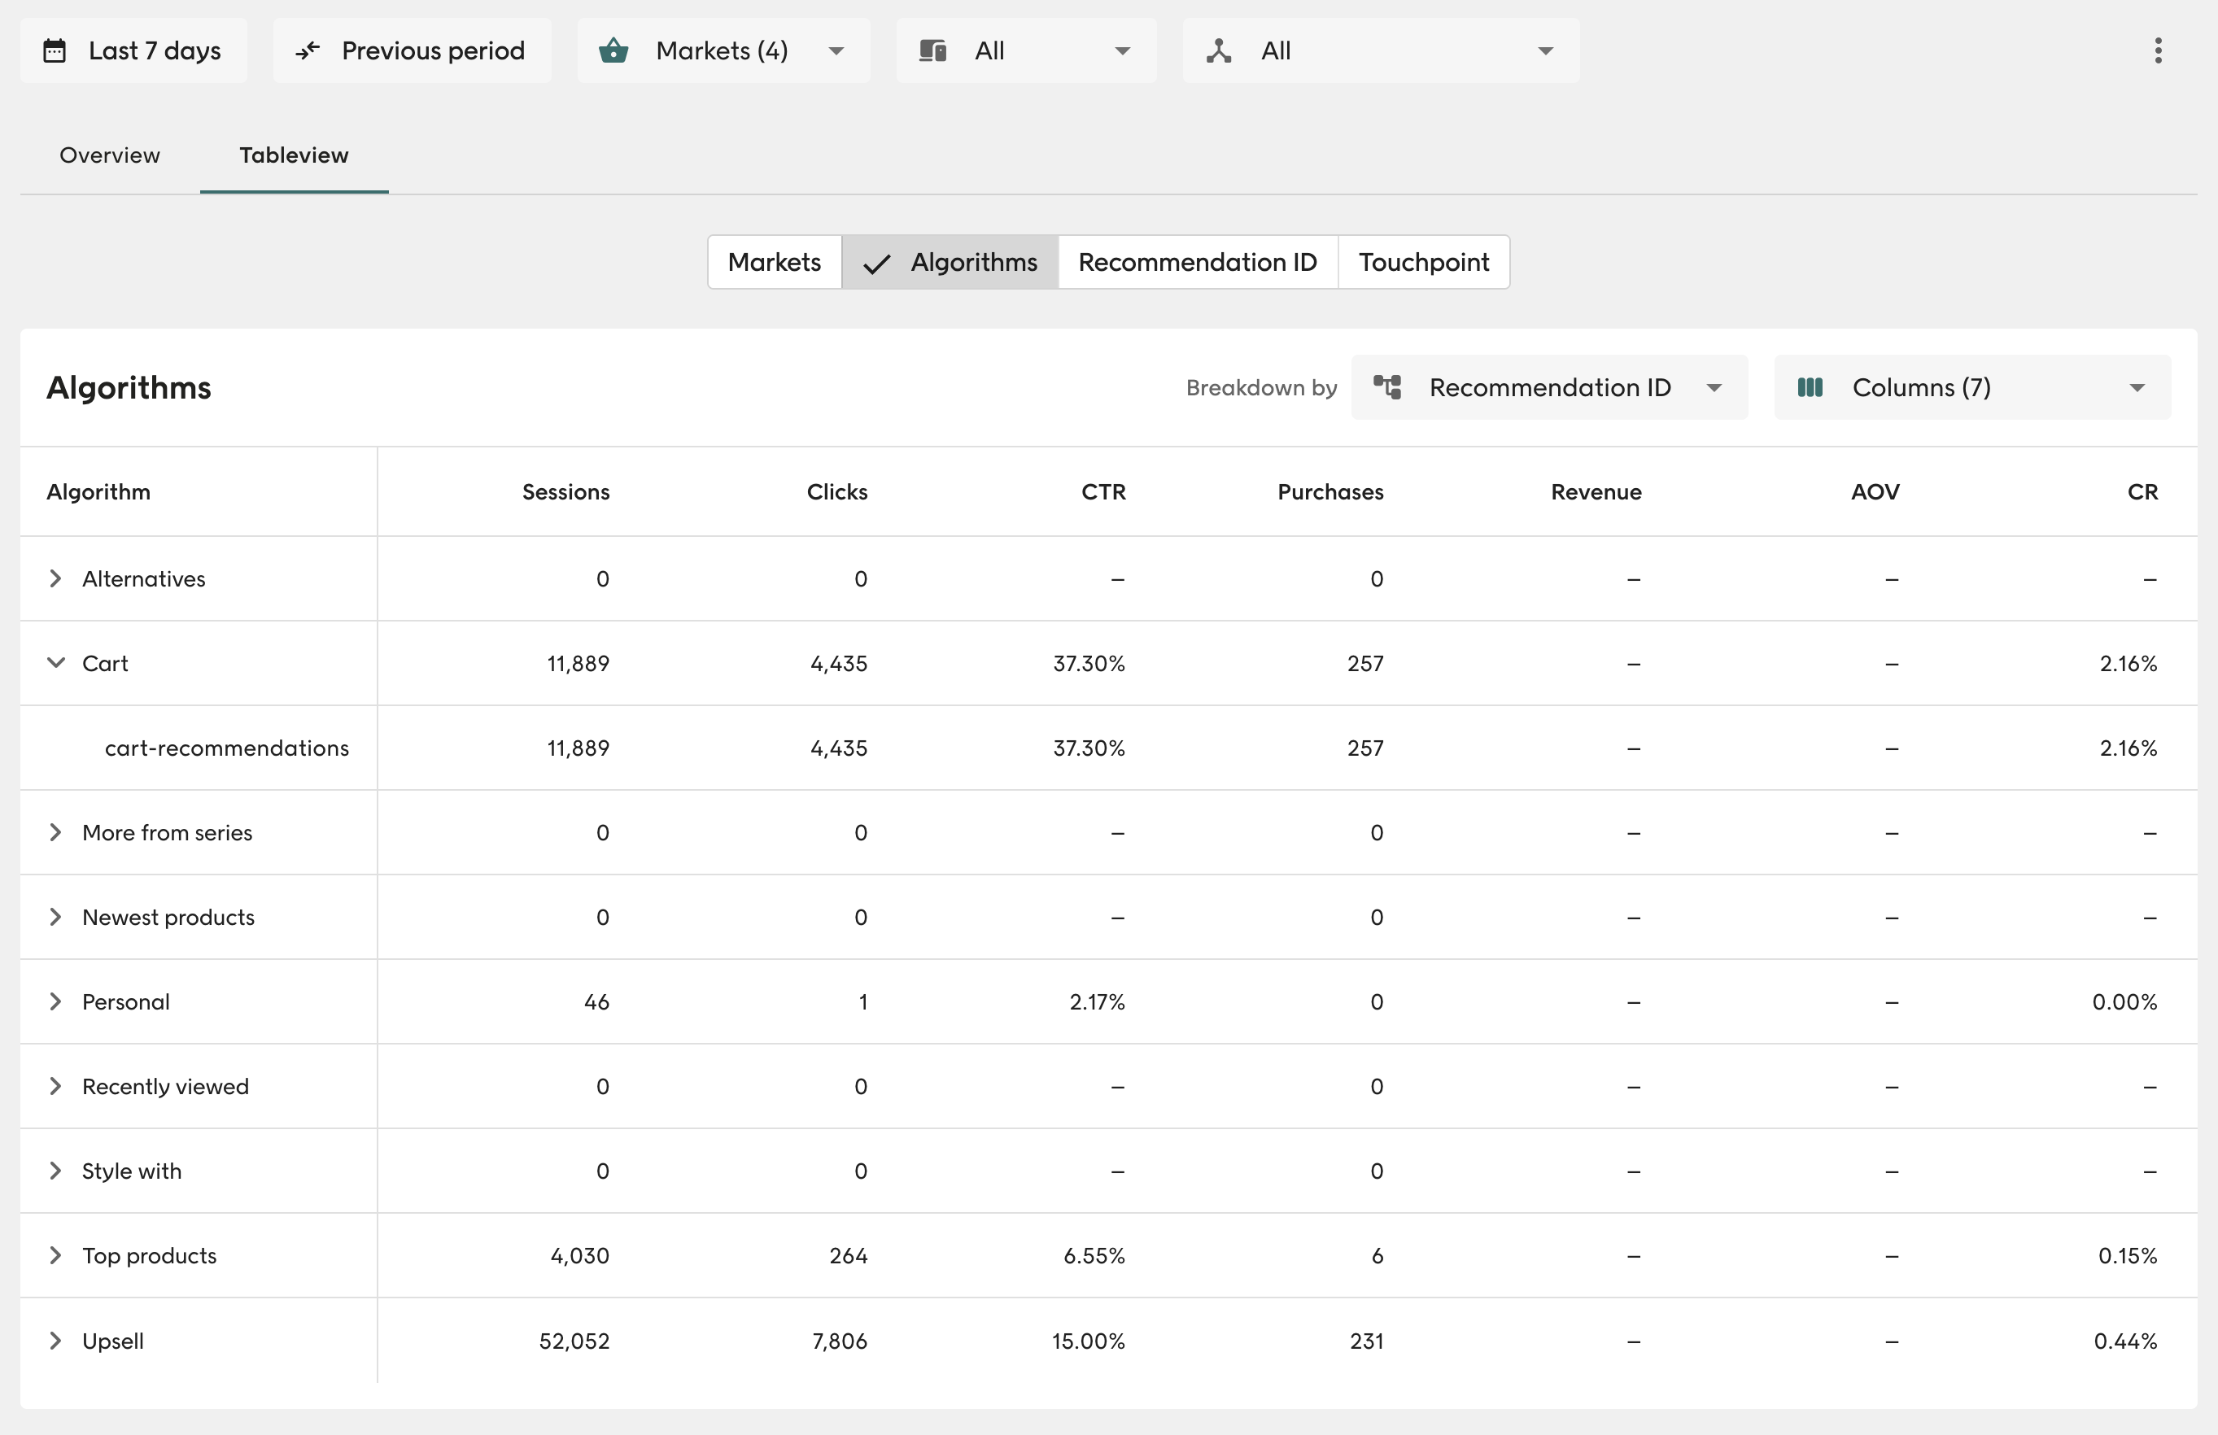Select the Algorithms segment button

pyautogui.click(x=950, y=262)
